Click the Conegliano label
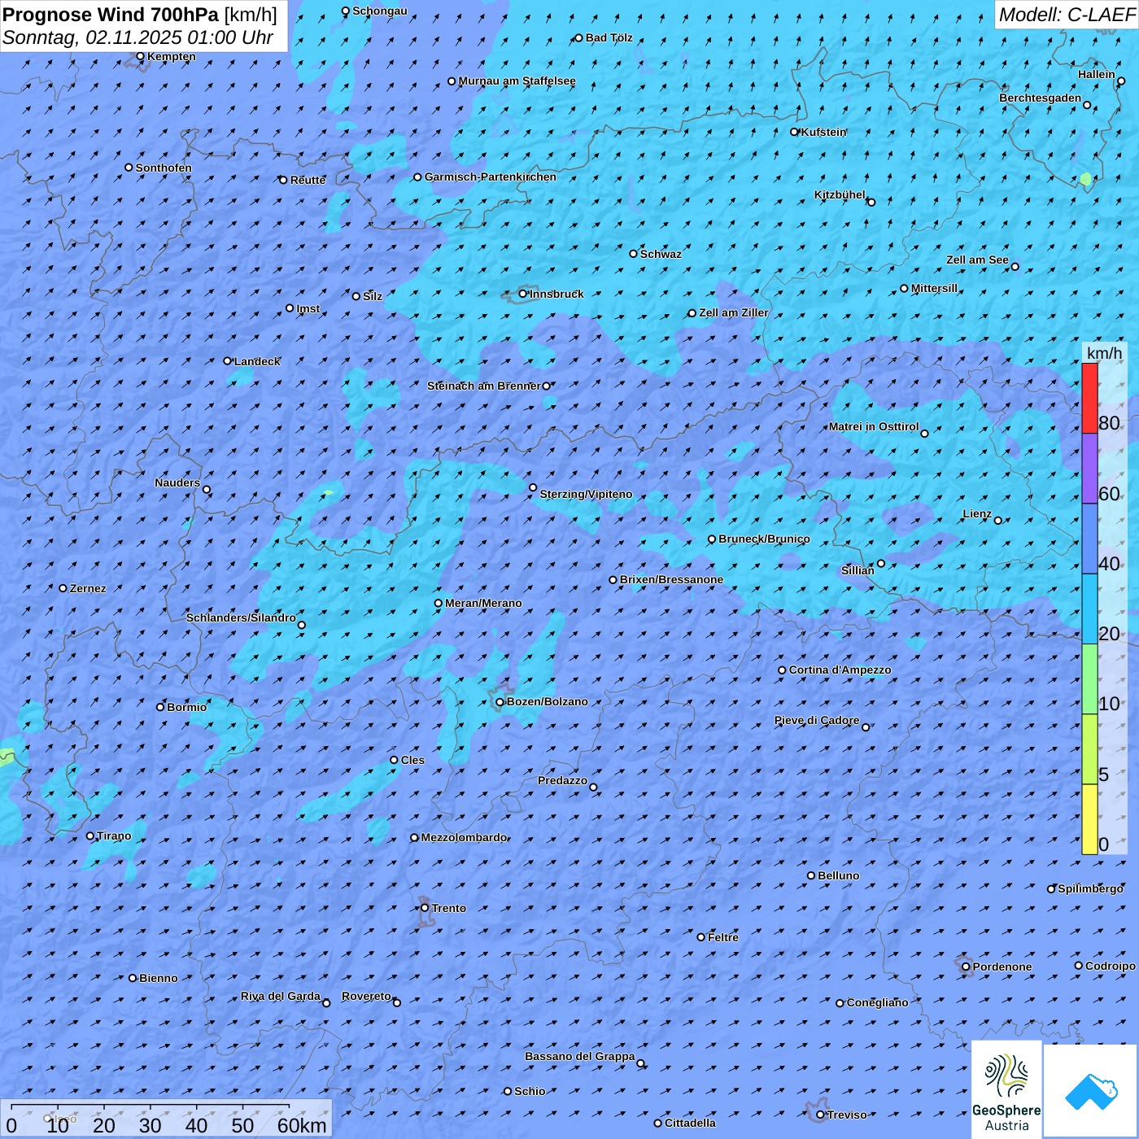Viewport: 1139px width, 1139px height. (877, 1002)
